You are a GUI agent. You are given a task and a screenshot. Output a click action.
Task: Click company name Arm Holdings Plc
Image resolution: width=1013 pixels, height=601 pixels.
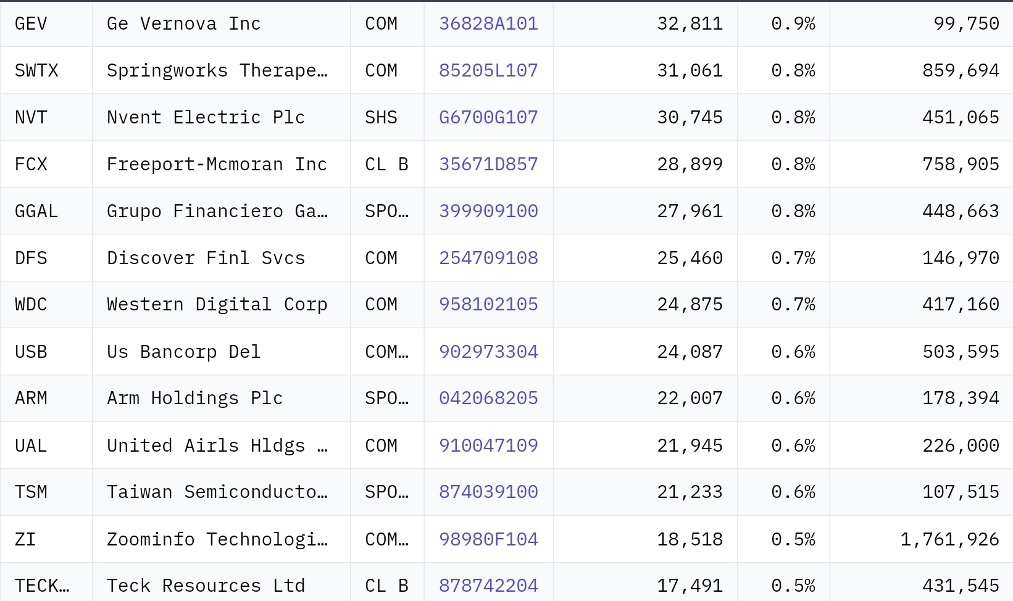[195, 398]
